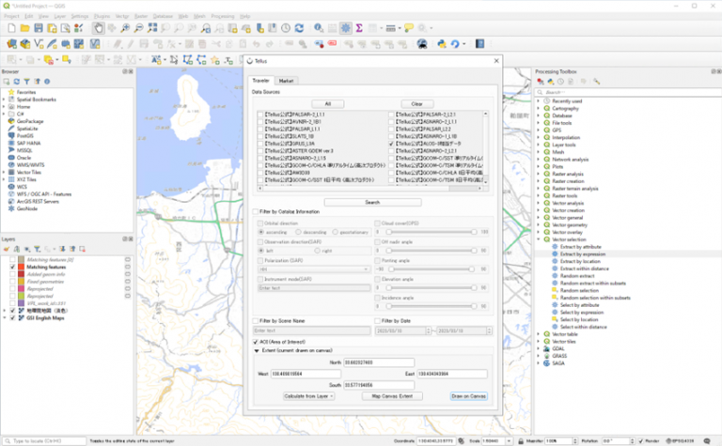Toggle visibility of GSI English Maps layer
This screenshot has height=446, width=722.
tap(13, 318)
